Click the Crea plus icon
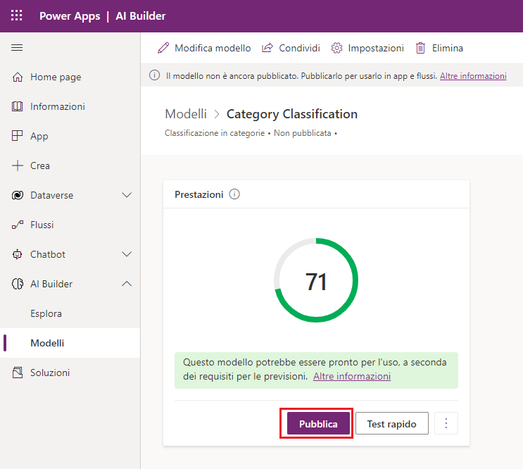Image resolution: width=523 pixels, height=469 pixels. point(18,165)
